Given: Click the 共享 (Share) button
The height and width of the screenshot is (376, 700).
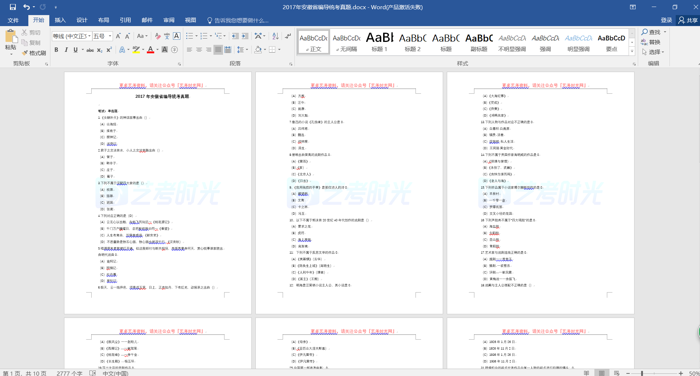Looking at the screenshot, I should pos(688,20).
